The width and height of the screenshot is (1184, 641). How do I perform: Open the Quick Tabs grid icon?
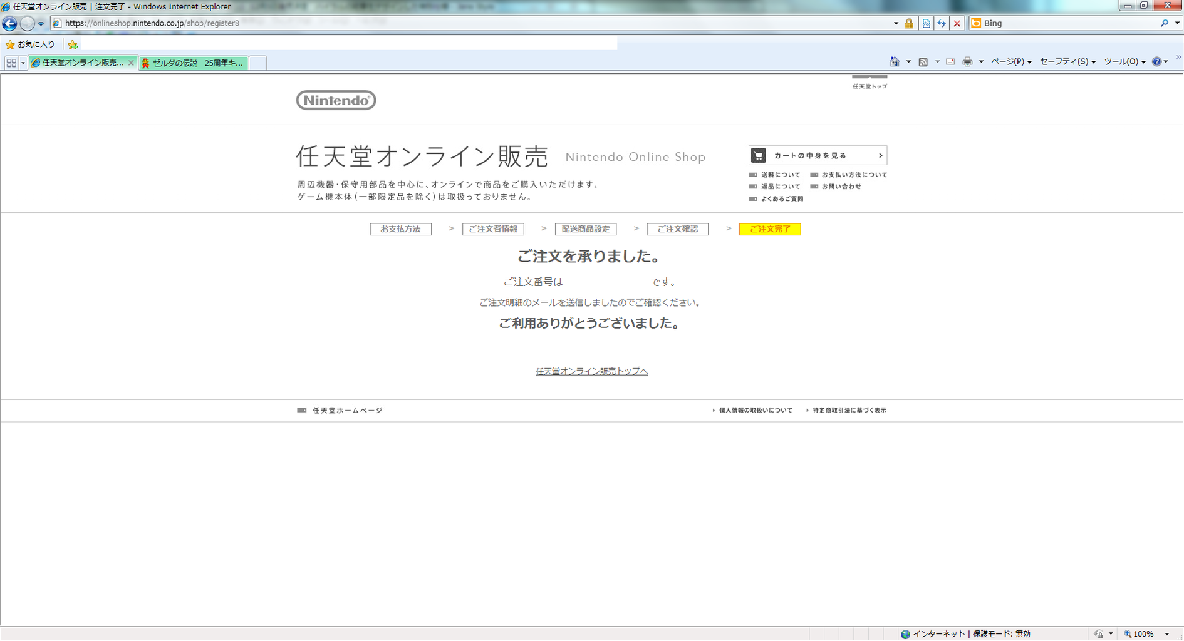tap(11, 63)
